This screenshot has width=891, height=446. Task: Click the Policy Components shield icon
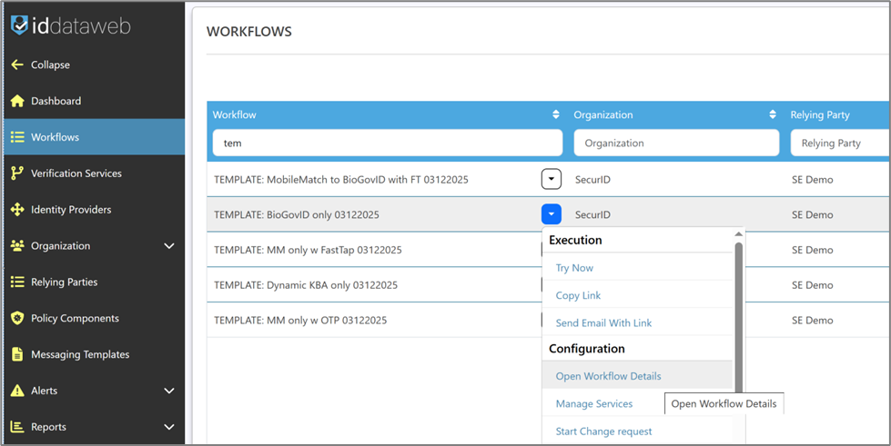(x=17, y=318)
